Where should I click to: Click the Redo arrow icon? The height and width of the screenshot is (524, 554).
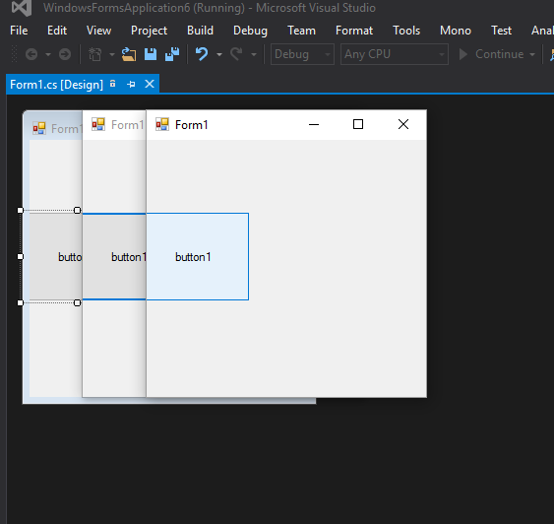[x=236, y=54]
